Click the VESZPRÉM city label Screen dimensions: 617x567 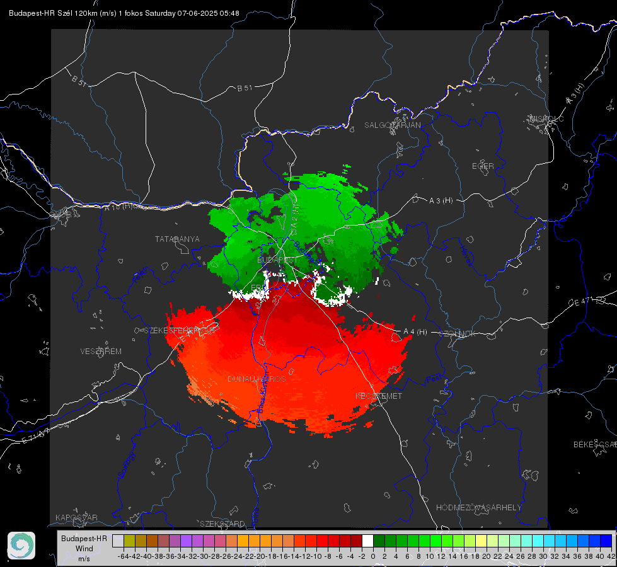(x=101, y=352)
